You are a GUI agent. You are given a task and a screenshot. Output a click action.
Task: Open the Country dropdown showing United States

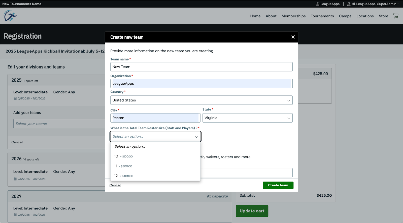tap(201, 100)
